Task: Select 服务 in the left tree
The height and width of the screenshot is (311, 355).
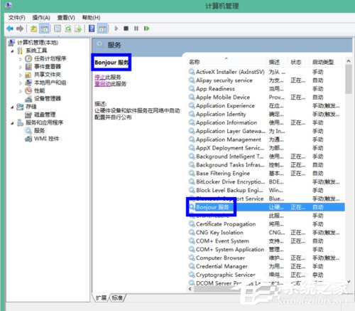Action: tap(39, 131)
